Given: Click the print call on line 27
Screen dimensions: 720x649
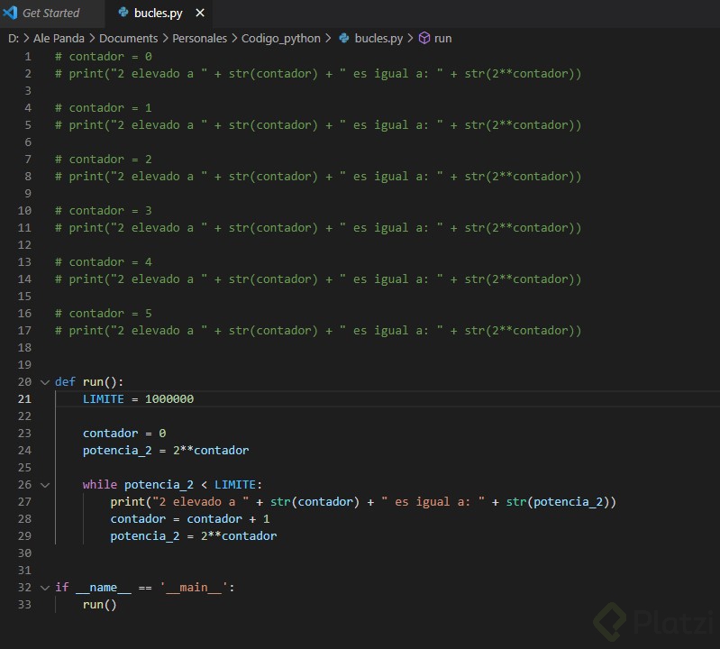Looking at the screenshot, I should [x=363, y=502].
